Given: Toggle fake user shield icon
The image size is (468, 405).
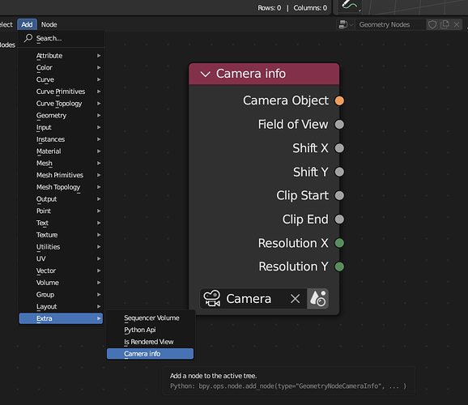Looking at the screenshot, I should point(432,25).
